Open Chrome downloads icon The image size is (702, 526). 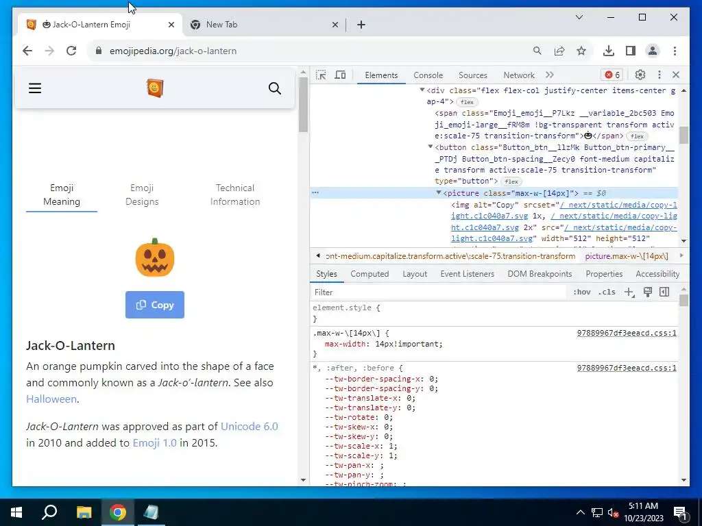point(609,51)
